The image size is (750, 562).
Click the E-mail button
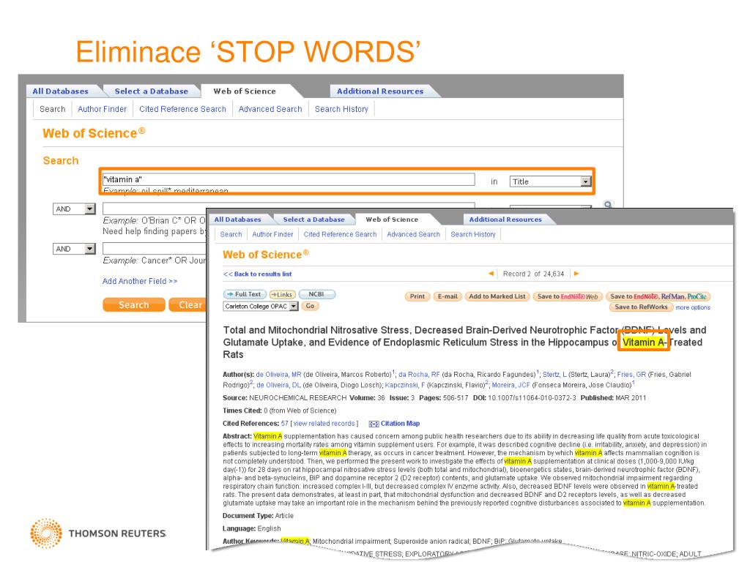point(448,296)
